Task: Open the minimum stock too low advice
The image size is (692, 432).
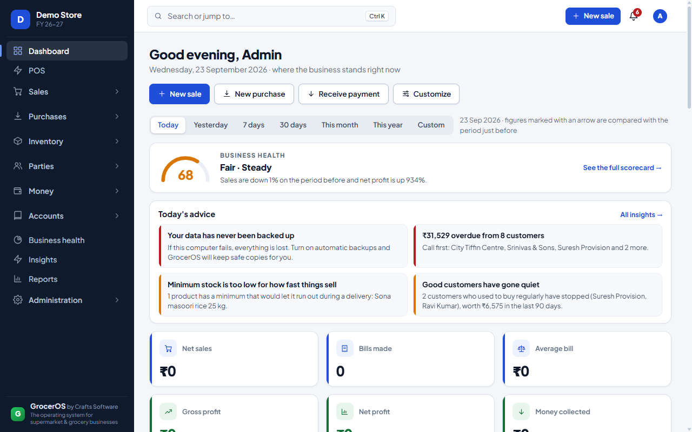Action: click(x=283, y=295)
